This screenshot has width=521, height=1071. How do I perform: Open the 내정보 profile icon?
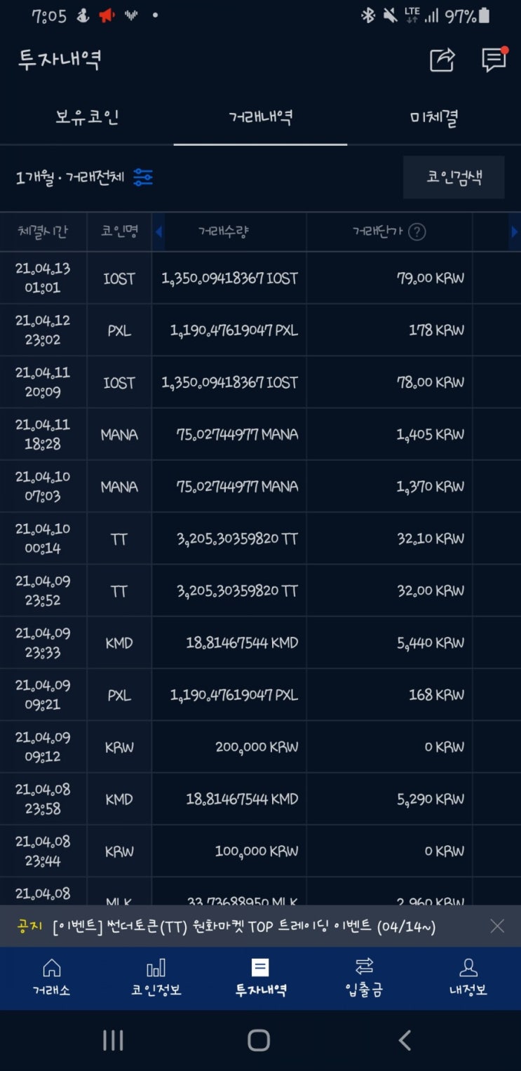coord(468,968)
